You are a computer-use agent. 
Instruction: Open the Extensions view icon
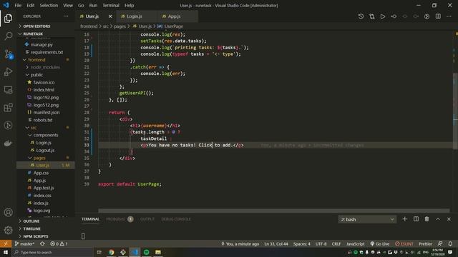(8, 108)
